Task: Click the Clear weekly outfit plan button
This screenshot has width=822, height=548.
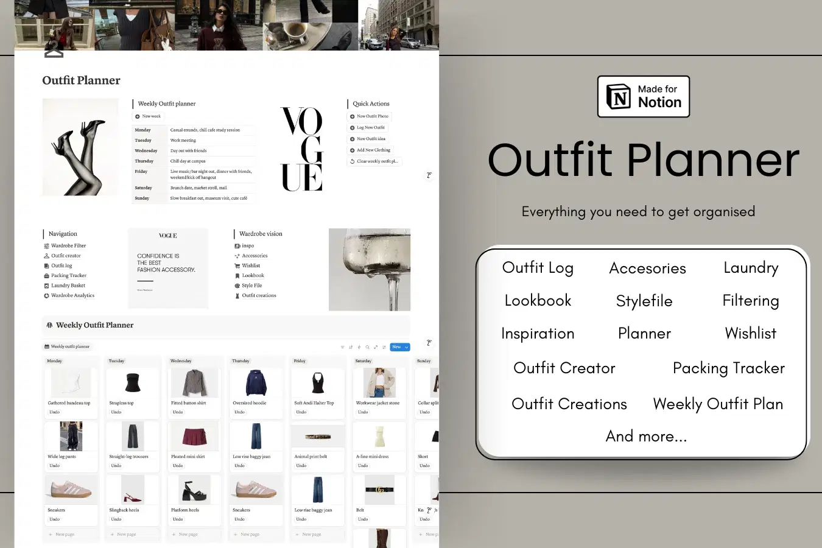Action: 374,161
